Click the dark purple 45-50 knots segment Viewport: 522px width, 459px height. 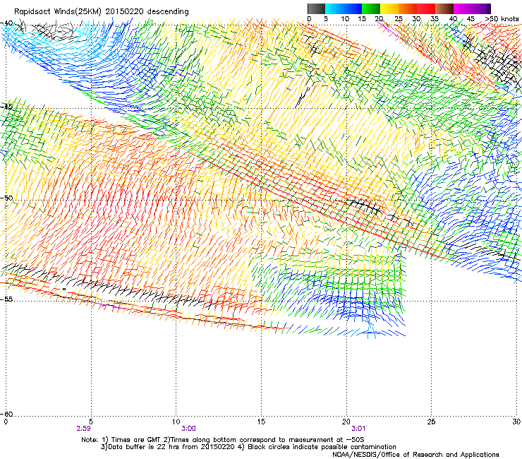pos(481,9)
